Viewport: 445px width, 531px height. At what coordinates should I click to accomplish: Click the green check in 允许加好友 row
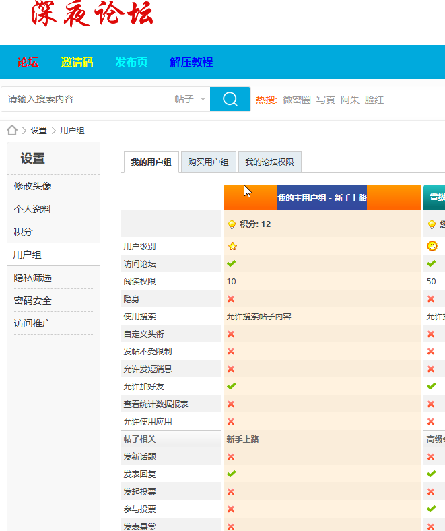pyautogui.click(x=232, y=386)
